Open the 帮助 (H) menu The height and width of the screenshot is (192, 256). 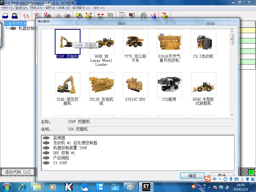(x=99, y=8)
